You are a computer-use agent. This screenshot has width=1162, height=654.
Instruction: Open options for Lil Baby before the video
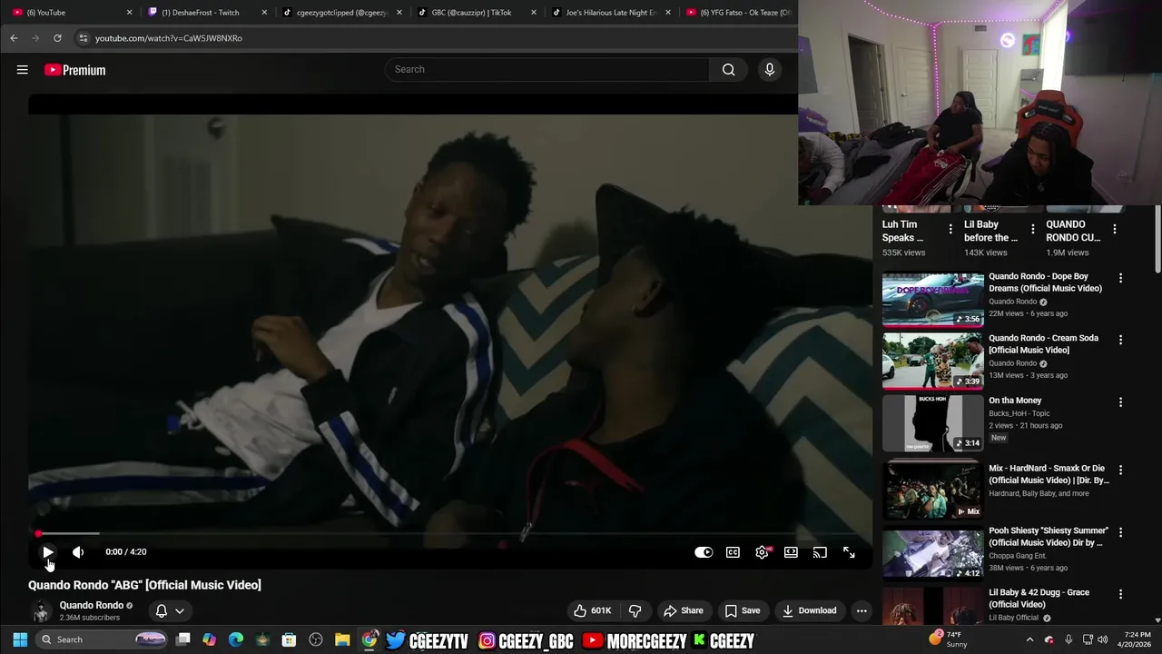click(1032, 229)
